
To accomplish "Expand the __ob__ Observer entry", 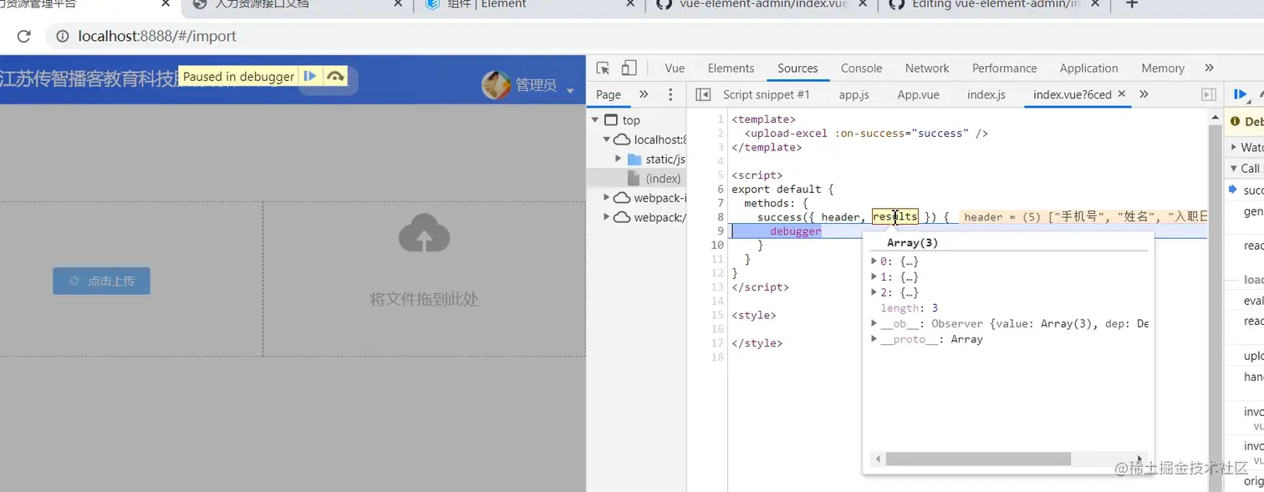I will 874,323.
